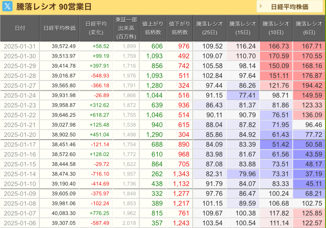Click 6-day ratio value 176.87
Screen dimensions: 326x228
coord(312,76)
